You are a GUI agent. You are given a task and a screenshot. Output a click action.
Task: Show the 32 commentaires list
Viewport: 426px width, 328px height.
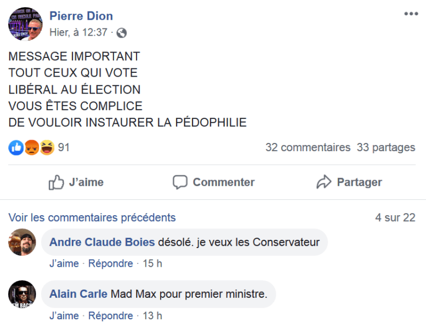coord(308,147)
